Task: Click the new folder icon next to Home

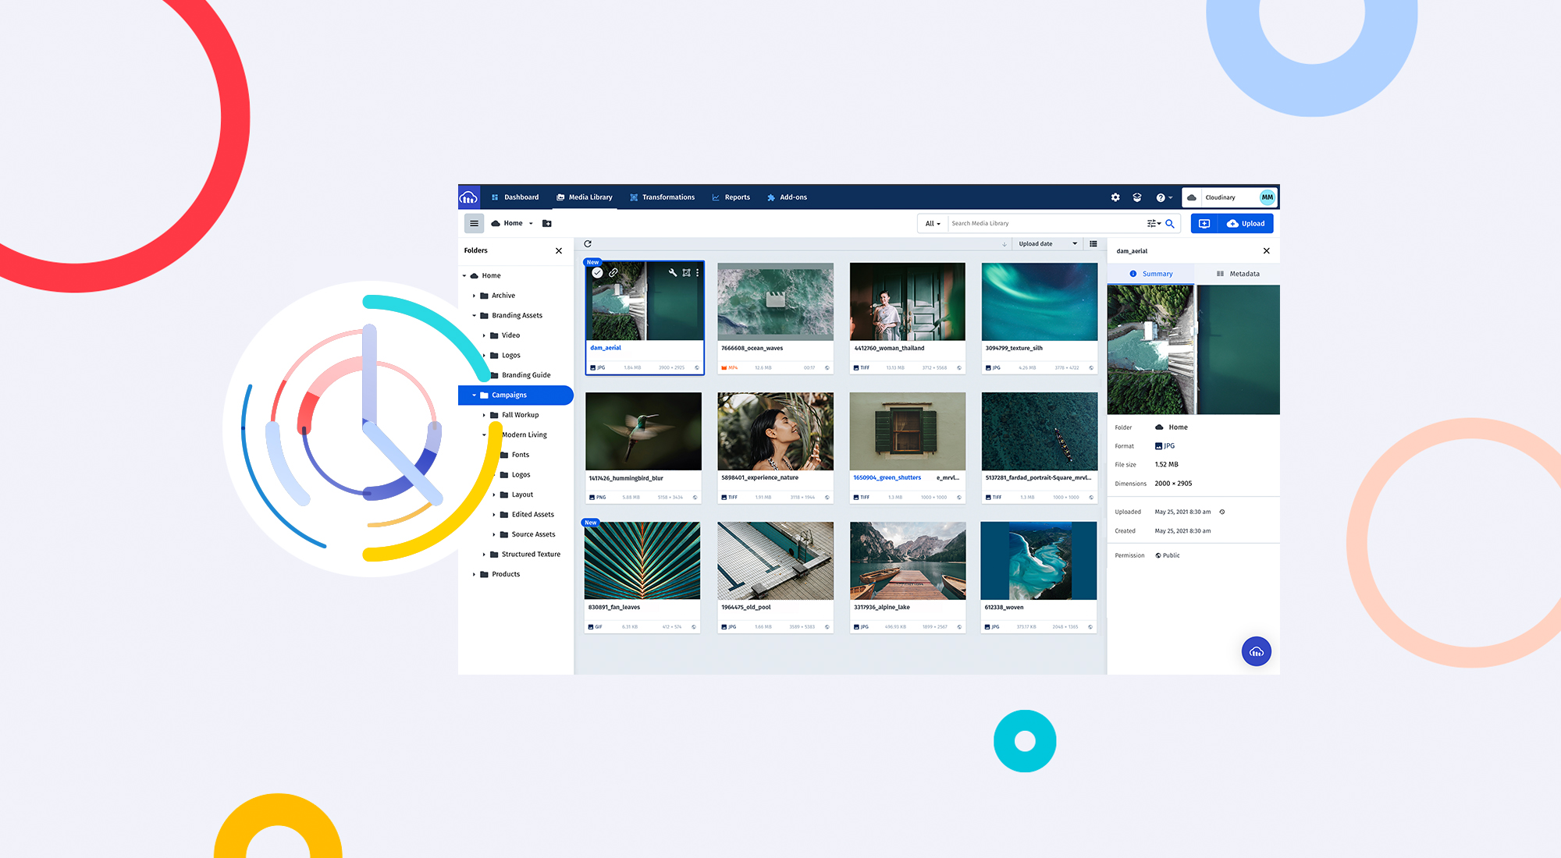Action: tap(546, 223)
